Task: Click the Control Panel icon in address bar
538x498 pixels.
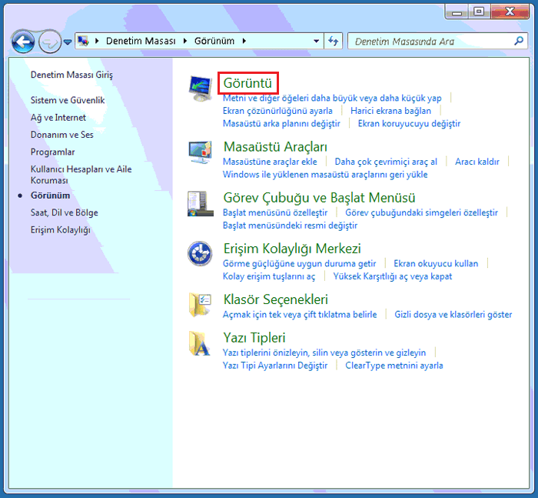Action: [83, 42]
